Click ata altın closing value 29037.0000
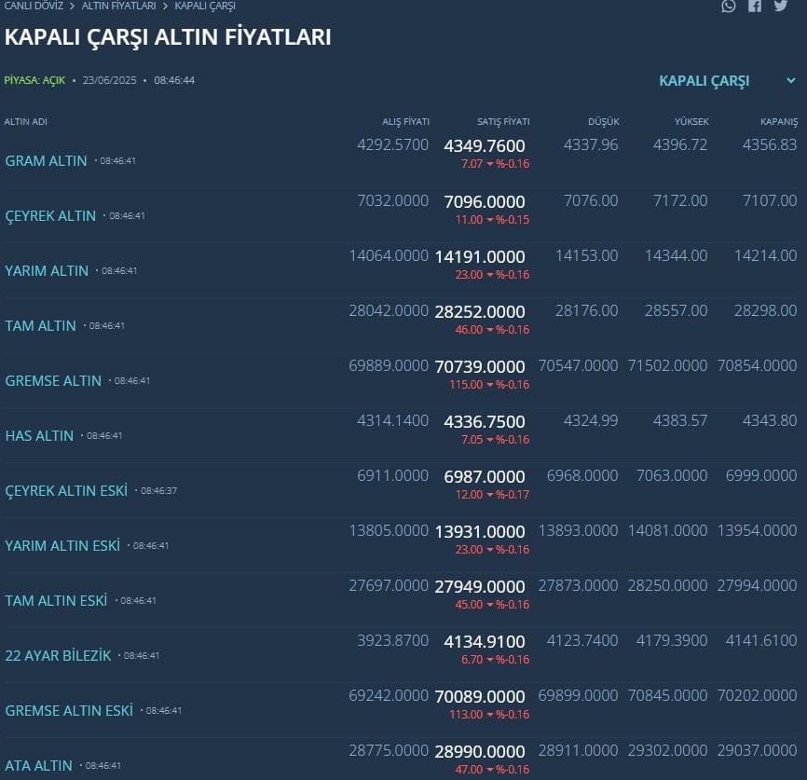 [x=757, y=751]
